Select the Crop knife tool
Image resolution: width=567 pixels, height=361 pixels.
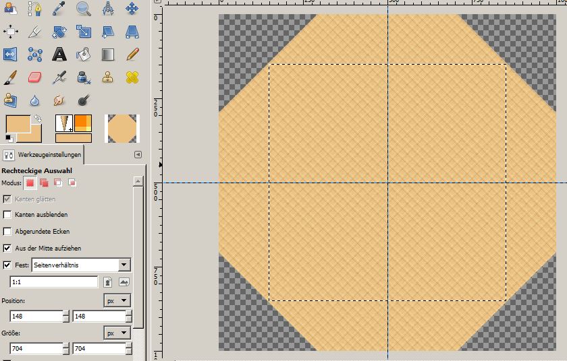[34, 32]
